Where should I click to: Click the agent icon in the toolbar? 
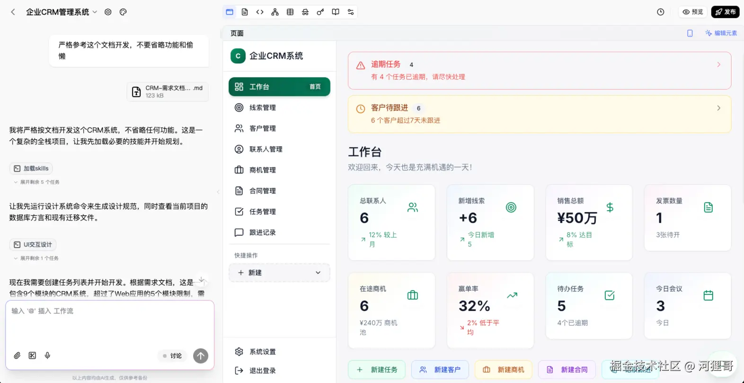point(305,12)
